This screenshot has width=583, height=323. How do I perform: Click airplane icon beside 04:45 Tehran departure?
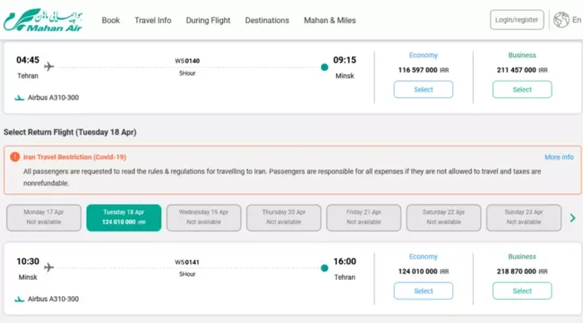point(49,67)
